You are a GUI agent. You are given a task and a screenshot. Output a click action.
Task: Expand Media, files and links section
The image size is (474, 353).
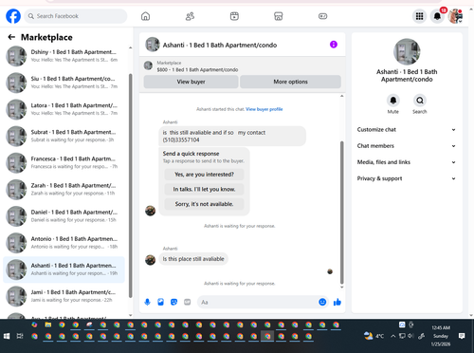[x=407, y=162]
